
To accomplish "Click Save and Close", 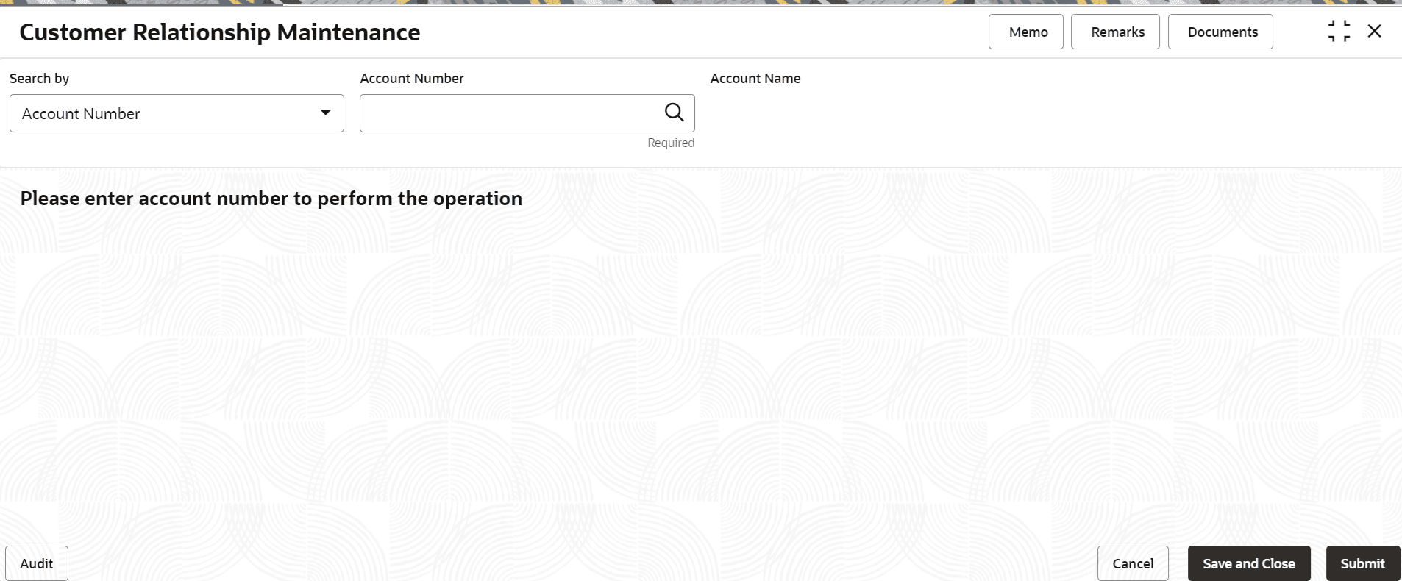I will coord(1249,563).
